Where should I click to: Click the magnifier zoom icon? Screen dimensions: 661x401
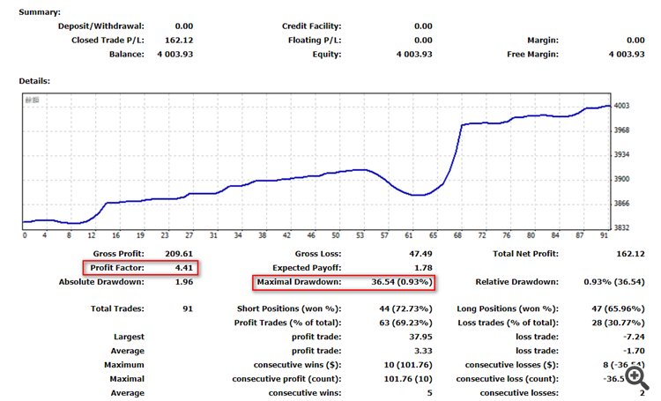[x=636, y=378]
